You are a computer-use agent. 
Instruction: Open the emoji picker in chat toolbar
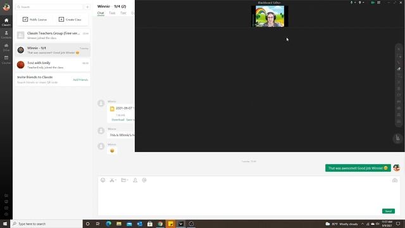103,180
